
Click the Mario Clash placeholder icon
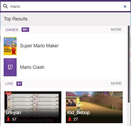[x=10, y=67]
